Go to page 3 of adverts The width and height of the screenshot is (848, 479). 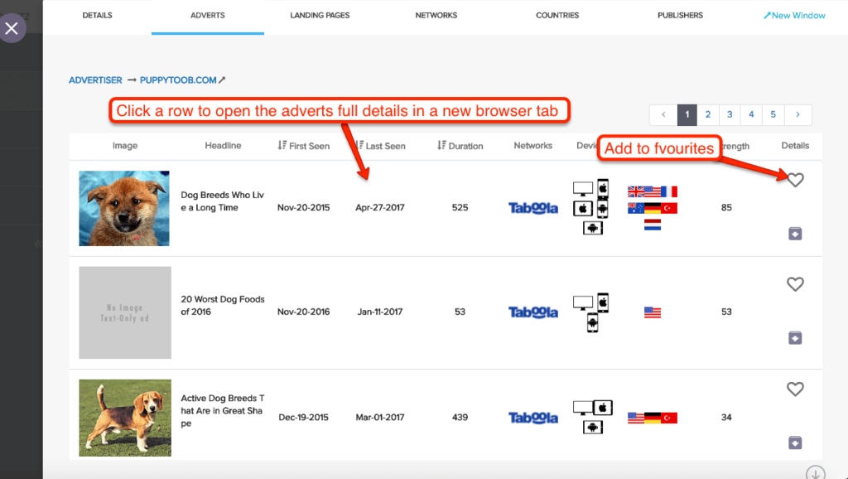(x=730, y=114)
